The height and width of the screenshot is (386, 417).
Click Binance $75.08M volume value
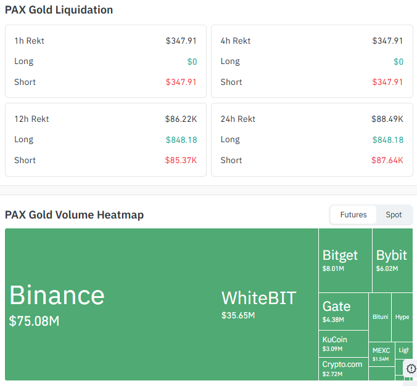coord(34,321)
